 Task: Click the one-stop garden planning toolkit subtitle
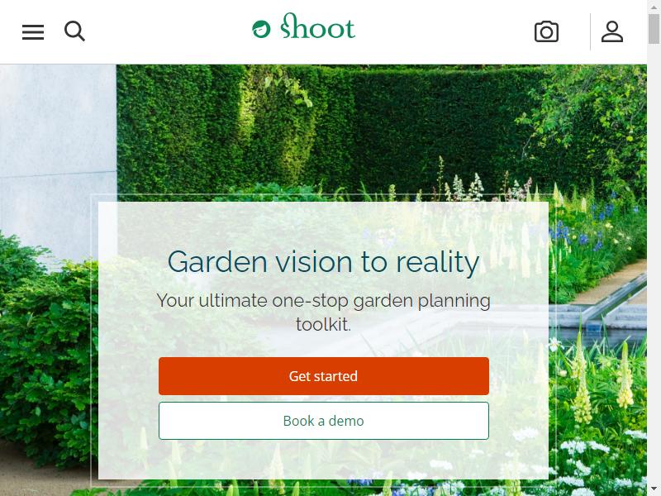323,312
